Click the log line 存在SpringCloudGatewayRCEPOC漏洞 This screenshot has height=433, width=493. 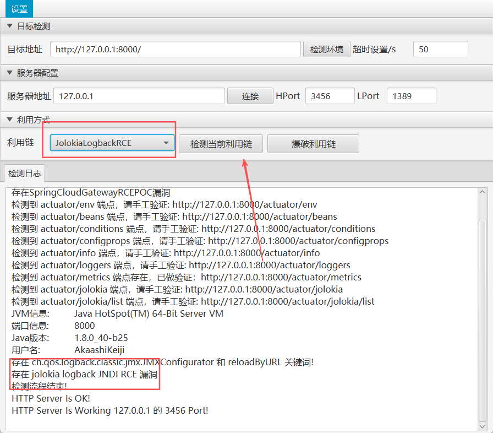[x=91, y=193]
